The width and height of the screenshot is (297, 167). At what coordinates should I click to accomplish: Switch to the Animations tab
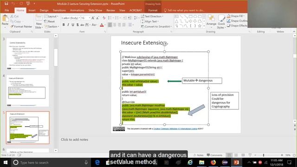pyautogui.click(x=77, y=10)
